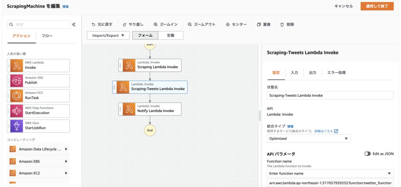This screenshot has height=187, width=401.
Task: Select the 設定 tab
Action: (x=276, y=73)
